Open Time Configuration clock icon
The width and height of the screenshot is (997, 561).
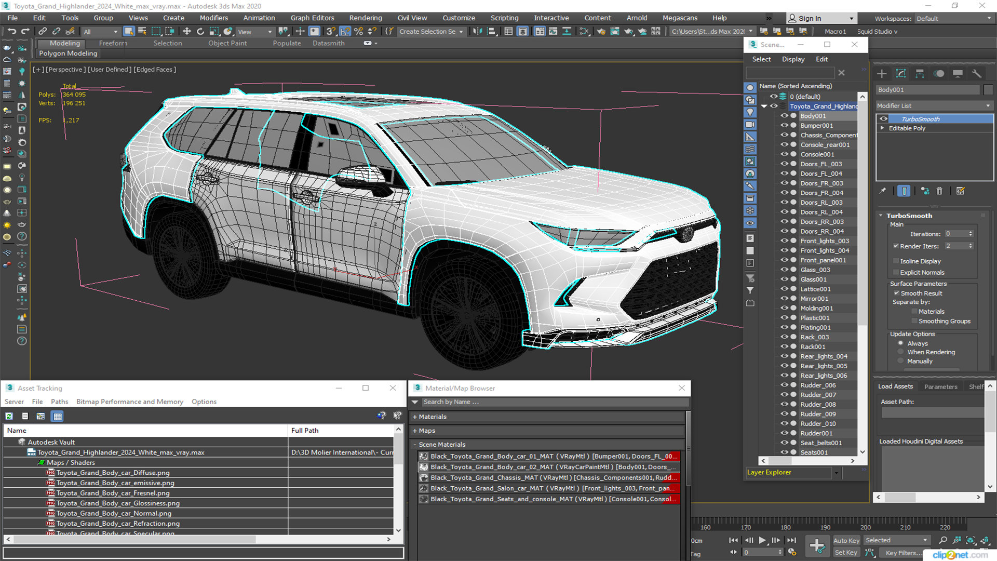click(792, 552)
